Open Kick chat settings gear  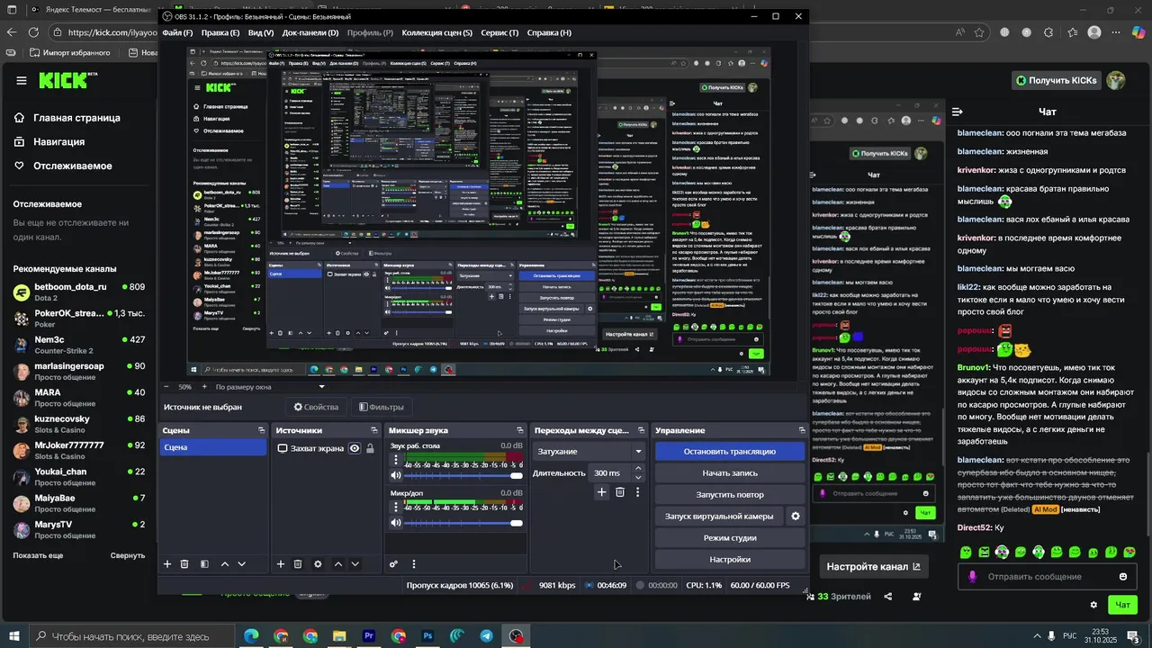pyautogui.click(x=1093, y=605)
